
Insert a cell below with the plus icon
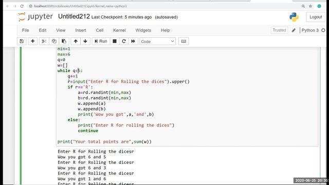(32, 41)
